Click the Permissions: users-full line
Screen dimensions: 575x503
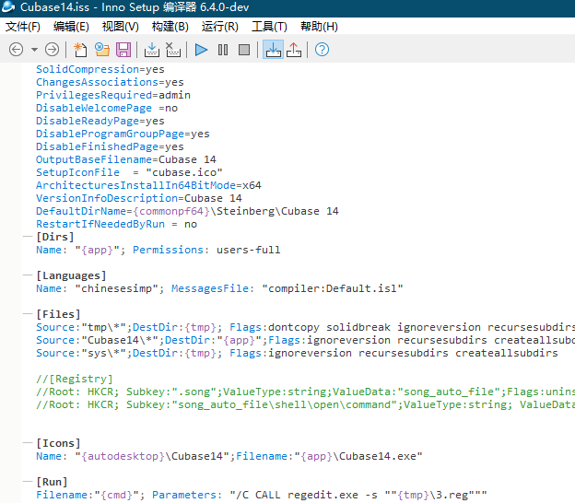(158, 250)
